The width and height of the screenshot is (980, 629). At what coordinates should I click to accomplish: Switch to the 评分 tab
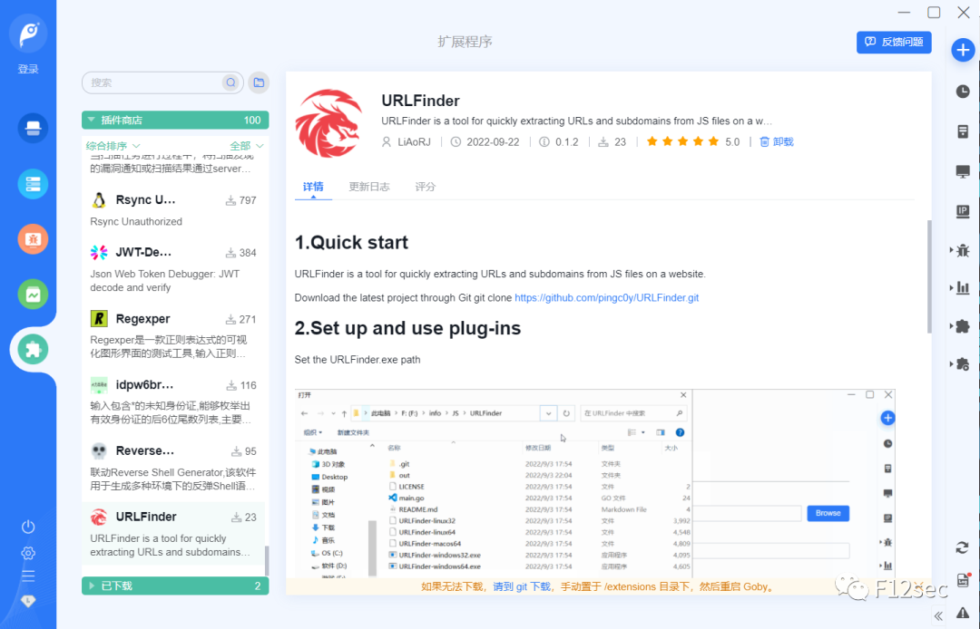pyautogui.click(x=425, y=187)
